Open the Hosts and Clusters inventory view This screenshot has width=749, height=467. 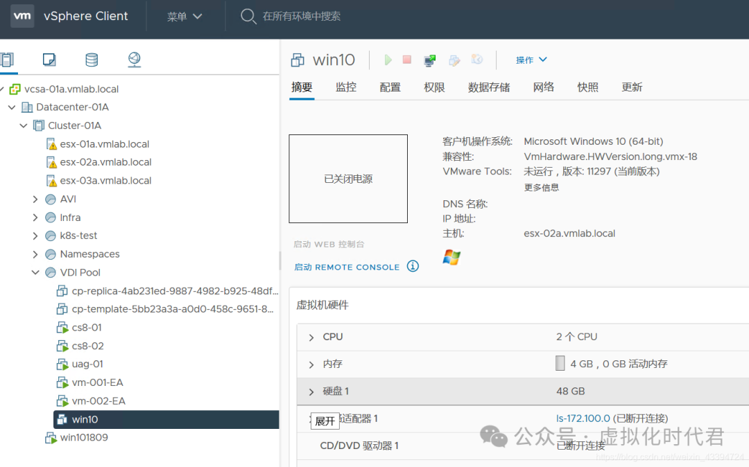pos(9,60)
